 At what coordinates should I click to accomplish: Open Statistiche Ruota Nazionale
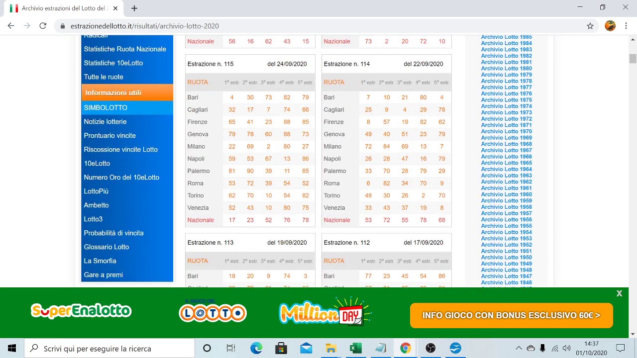125,49
